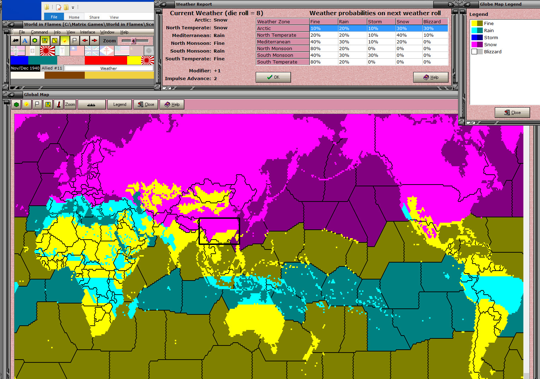Select the South Temperate row in the weather table
Image resolution: width=540 pixels, height=379 pixels.
point(352,62)
